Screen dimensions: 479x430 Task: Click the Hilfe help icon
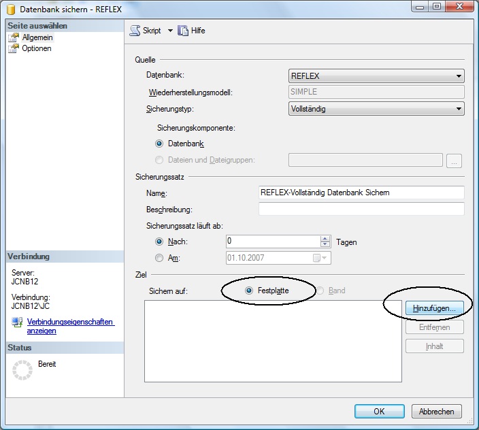point(183,31)
